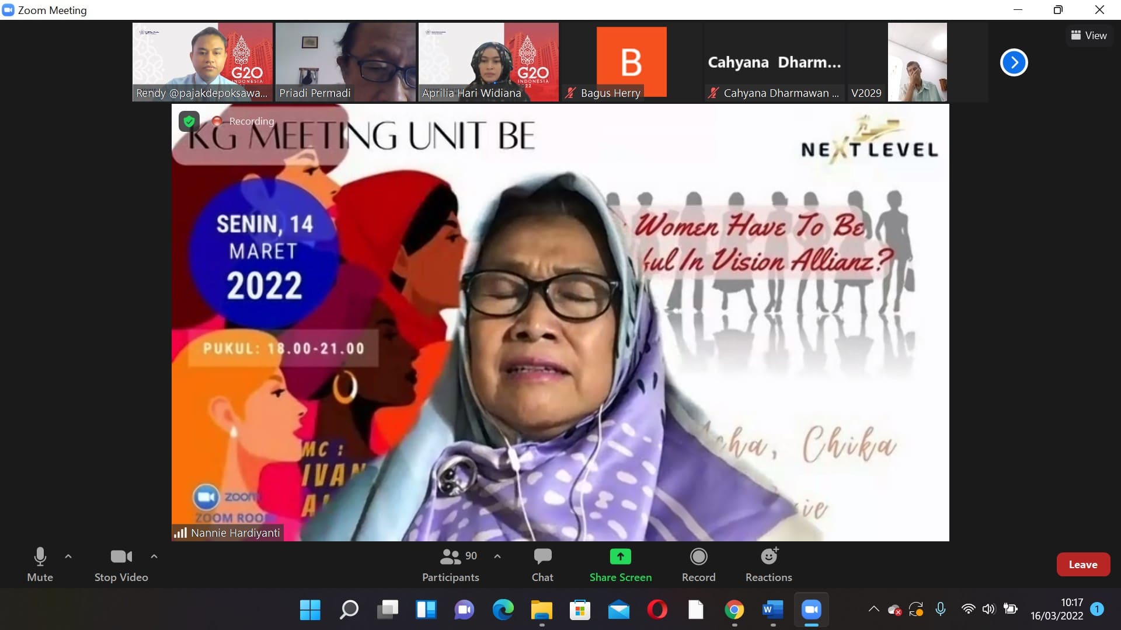Expand the caret next to Participants
Viewport: 1121px width, 630px height.
(497, 556)
